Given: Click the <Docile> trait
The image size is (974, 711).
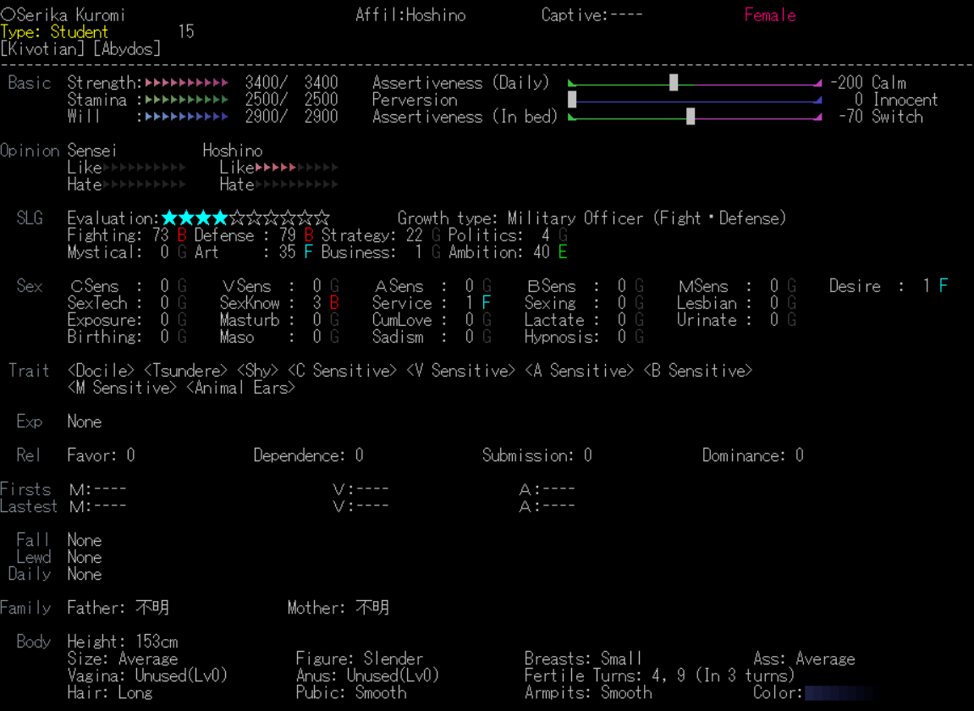Looking at the screenshot, I should (101, 371).
